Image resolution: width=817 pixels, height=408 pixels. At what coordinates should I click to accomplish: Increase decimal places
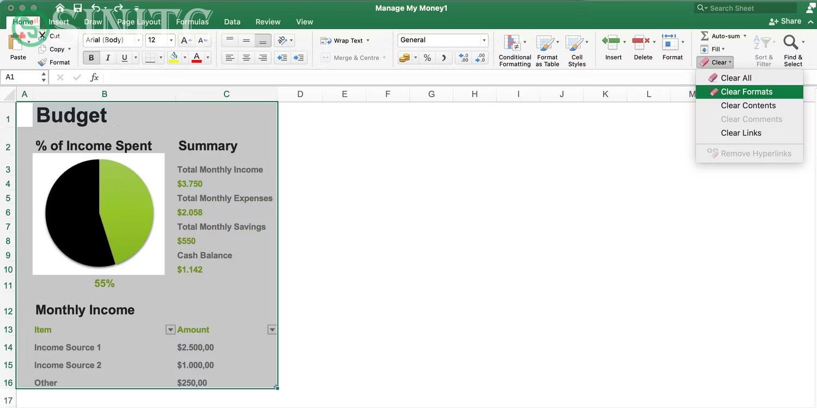[x=464, y=58]
